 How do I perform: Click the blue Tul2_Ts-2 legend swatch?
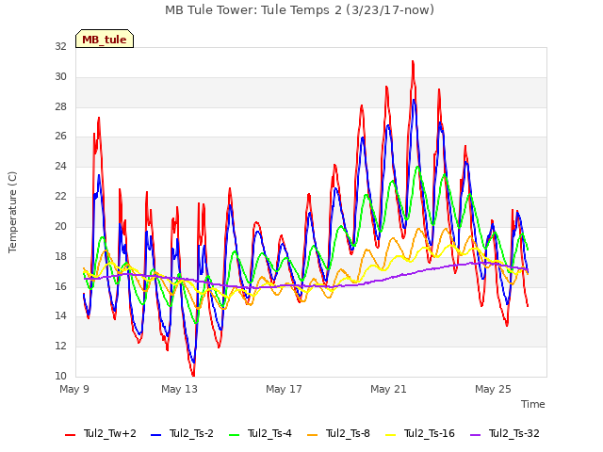point(155,435)
